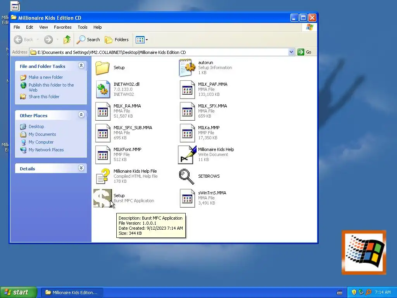The height and width of the screenshot is (298, 397).
Task: Go to My Documents in Other Places
Action: pyautogui.click(x=42, y=134)
